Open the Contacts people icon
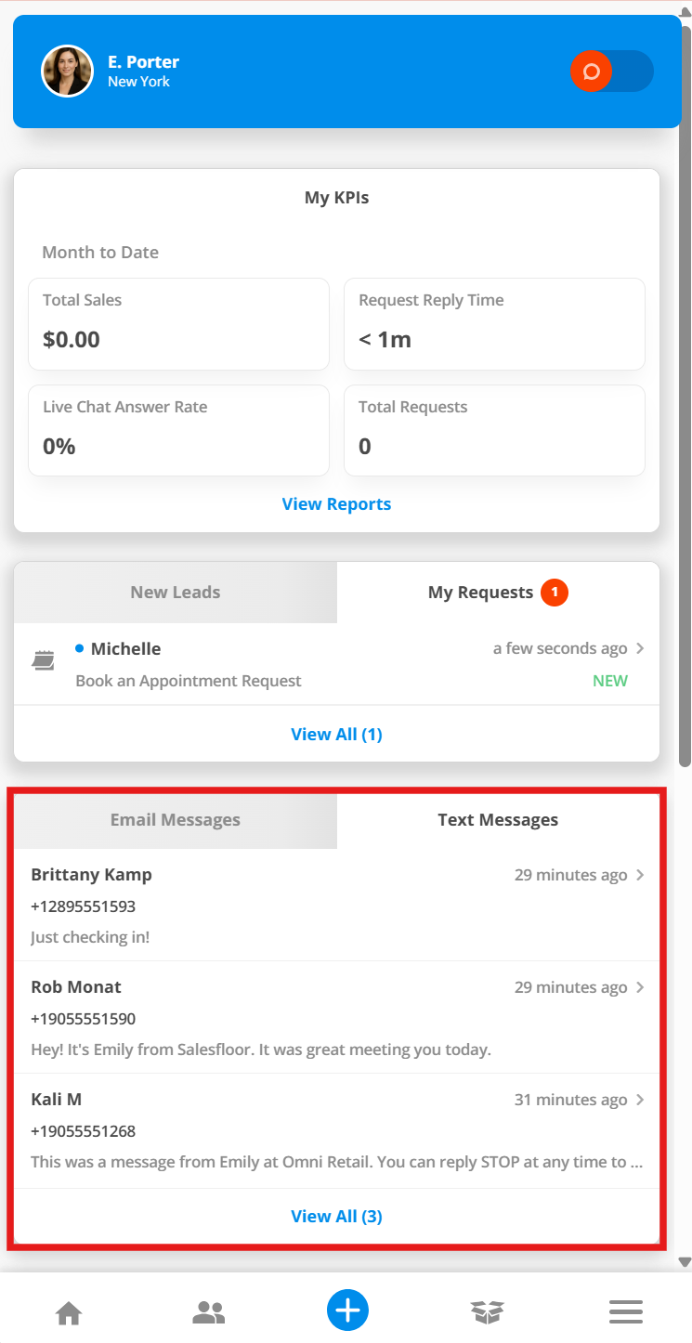This screenshot has width=692, height=1343. coord(208,1312)
